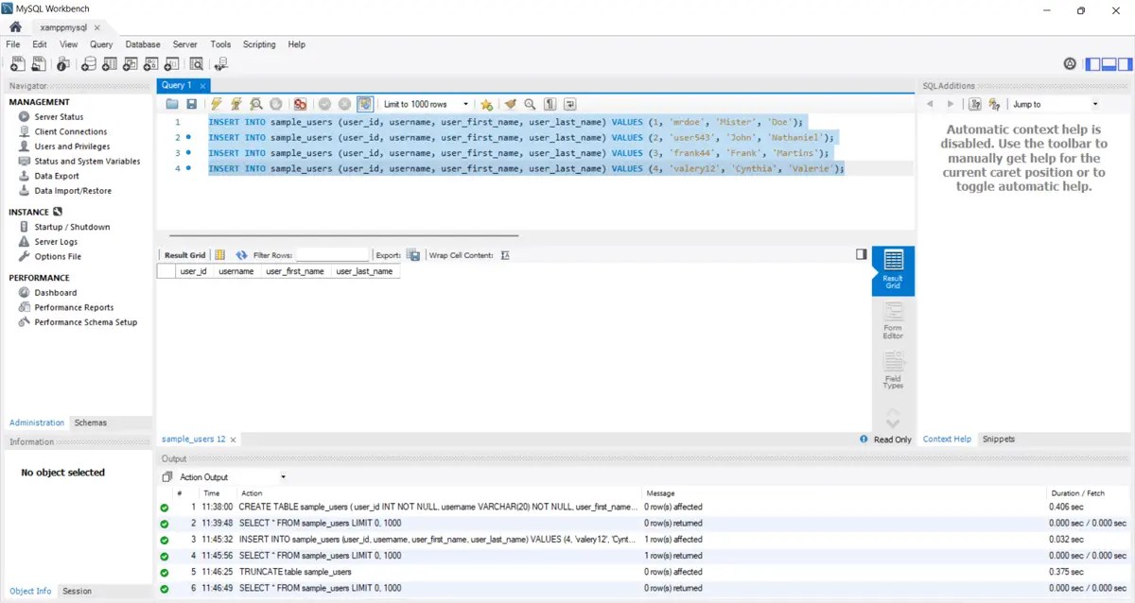Show Field Types in the result sidebar
1135x603 pixels.
pyautogui.click(x=893, y=370)
